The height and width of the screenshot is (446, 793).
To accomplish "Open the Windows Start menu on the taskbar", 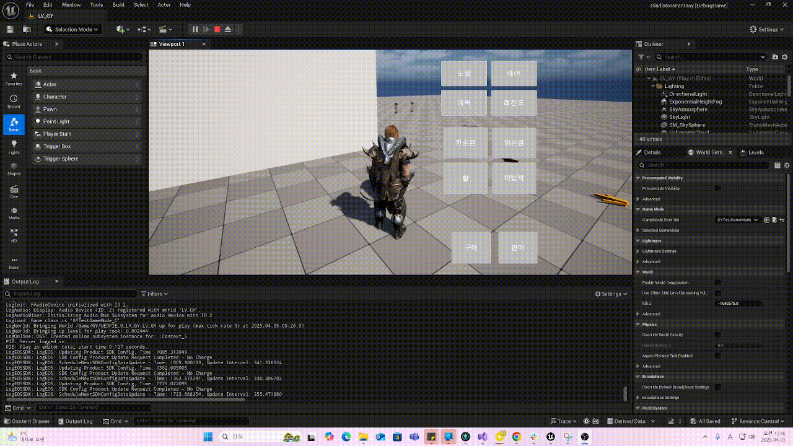I will [207, 437].
